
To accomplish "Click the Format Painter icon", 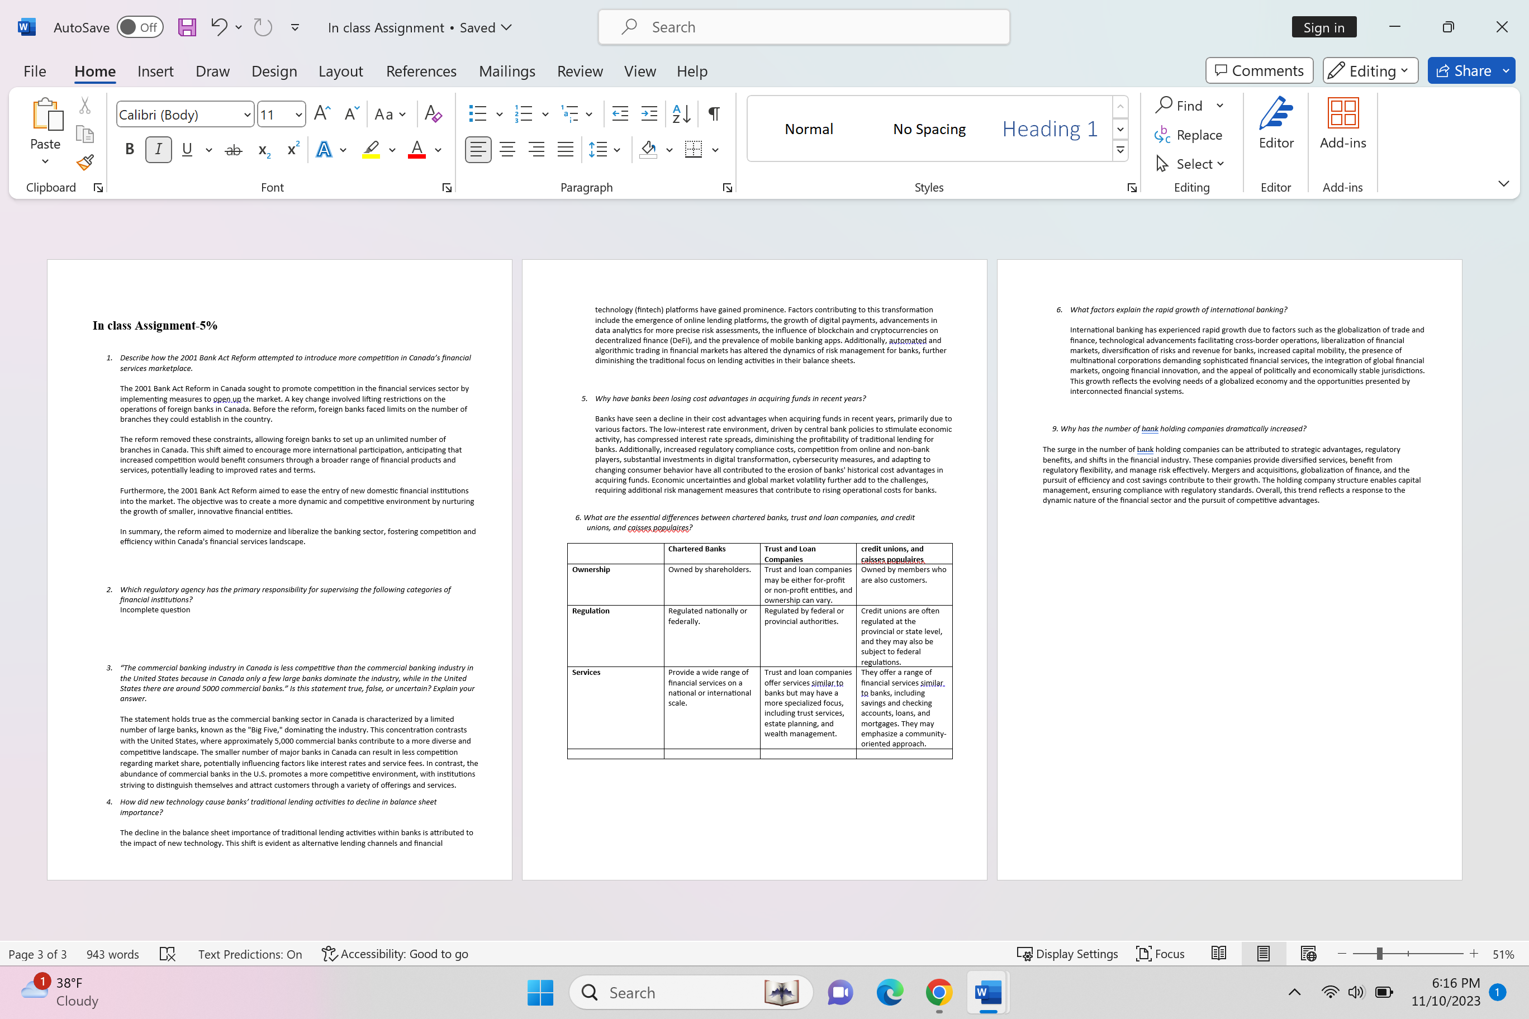I will tap(85, 162).
